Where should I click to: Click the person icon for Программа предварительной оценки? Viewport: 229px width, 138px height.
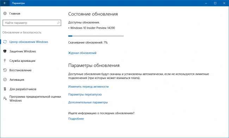(5, 99)
